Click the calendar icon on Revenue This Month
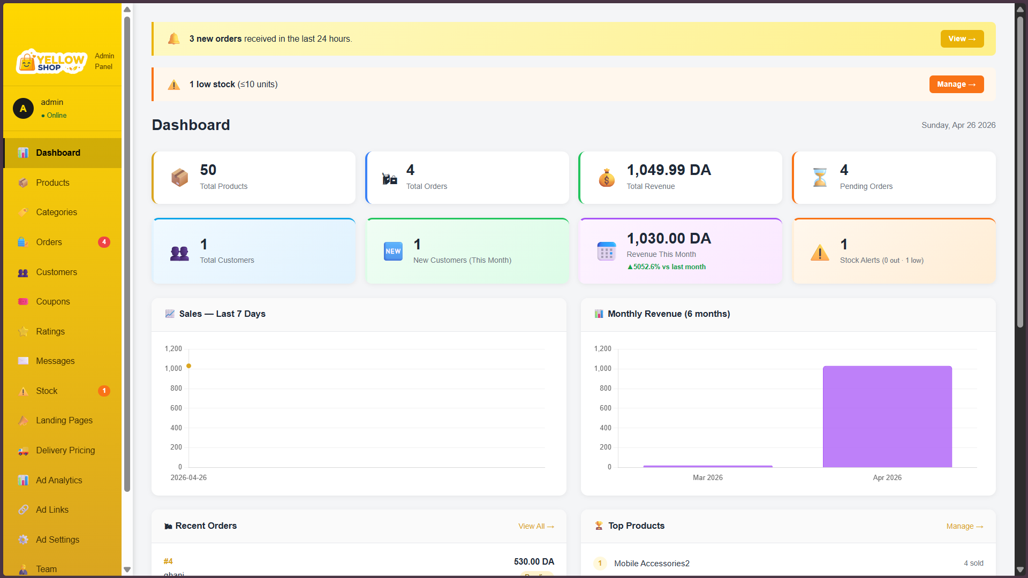1028x578 pixels. (x=607, y=252)
